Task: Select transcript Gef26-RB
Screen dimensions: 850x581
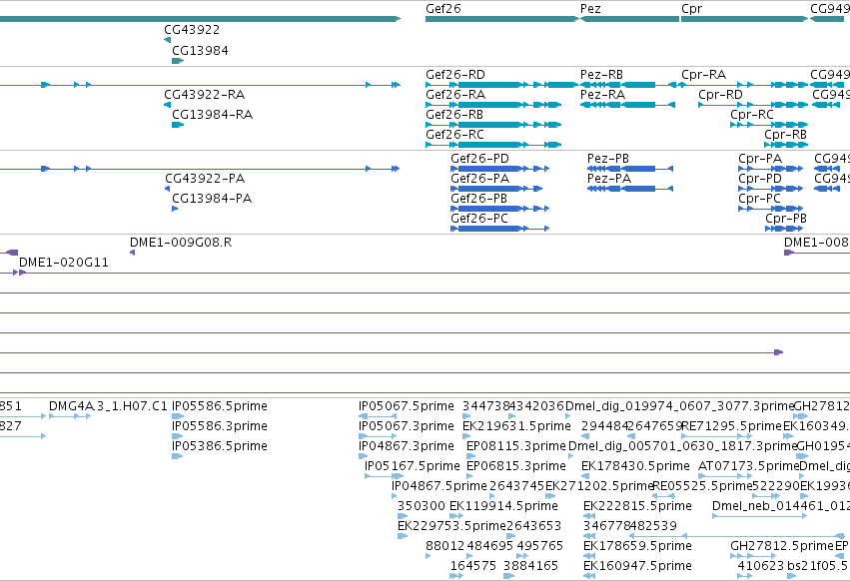Action: (x=493, y=125)
